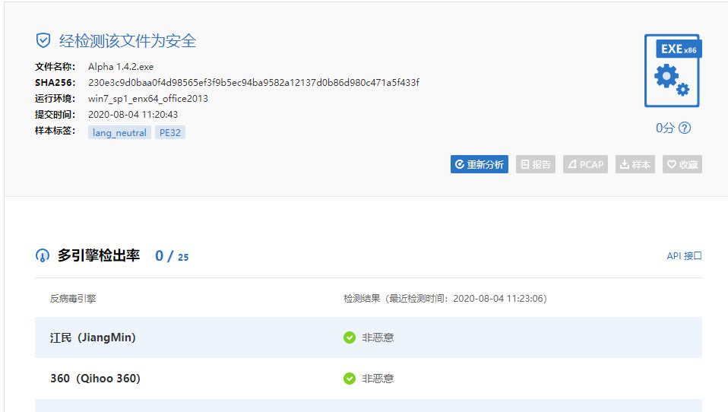Image resolution: width=728 pixels, height=412 pixels.
Task: Open the 报告 report button
Action: click(536, 164)
